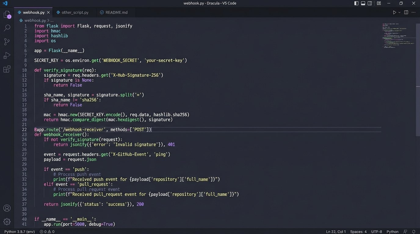Switch to the other_script.py tab
The width and height of the screenshot is (420, 234).
click(75, 12)
